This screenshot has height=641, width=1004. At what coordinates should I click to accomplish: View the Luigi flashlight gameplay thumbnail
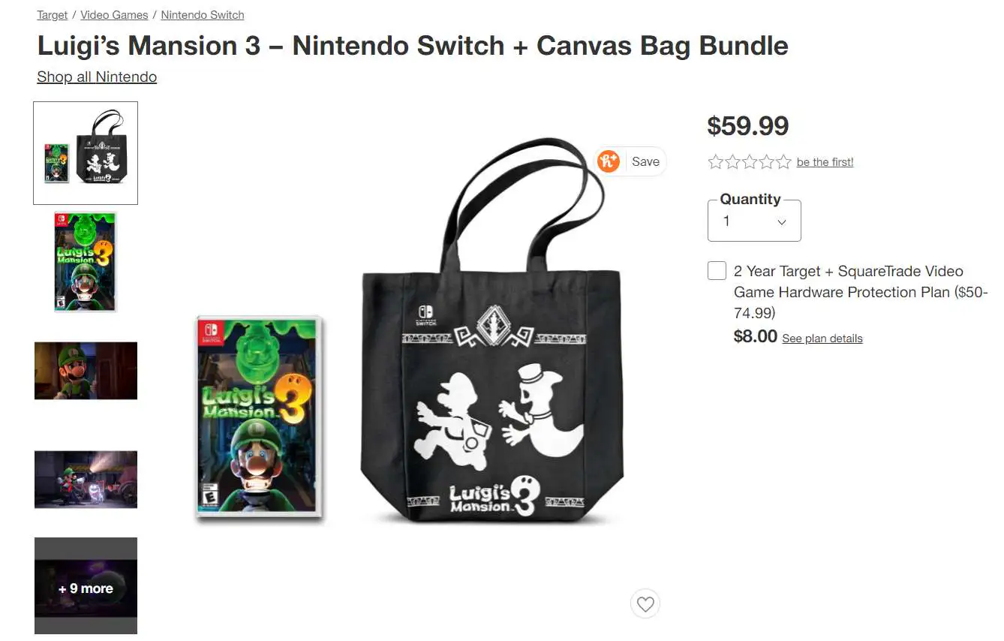tap(86, 480)
